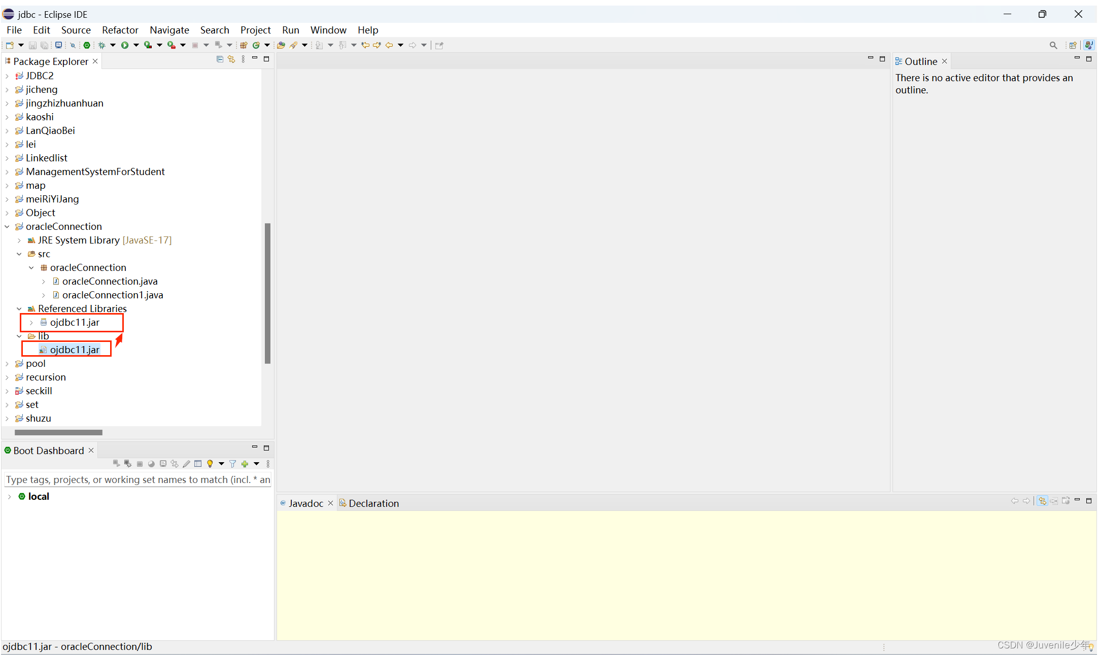
Task: Click the pencil edit icon in Boot Dashboard
Action: coord(186,463)
